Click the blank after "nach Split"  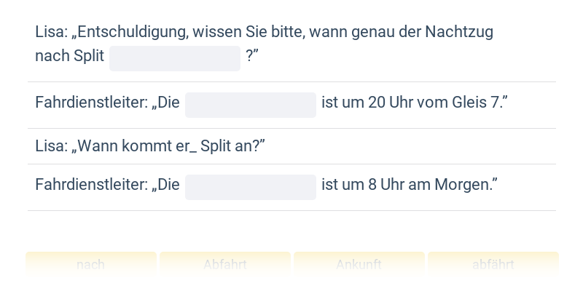click(175, 58)
